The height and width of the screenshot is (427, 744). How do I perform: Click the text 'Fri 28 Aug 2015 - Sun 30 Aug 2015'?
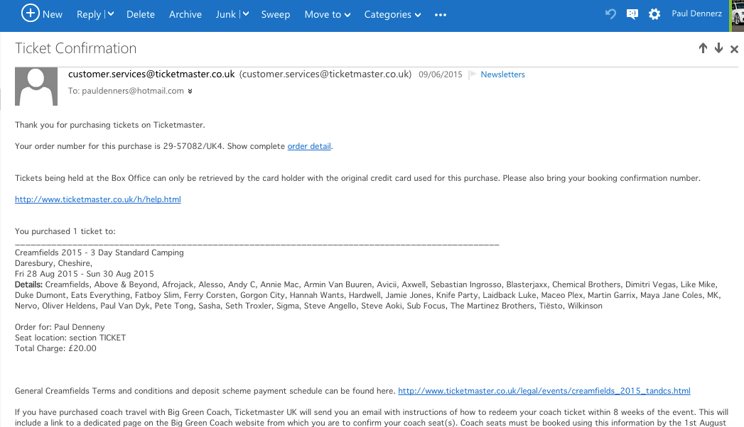tap(85, 274)
